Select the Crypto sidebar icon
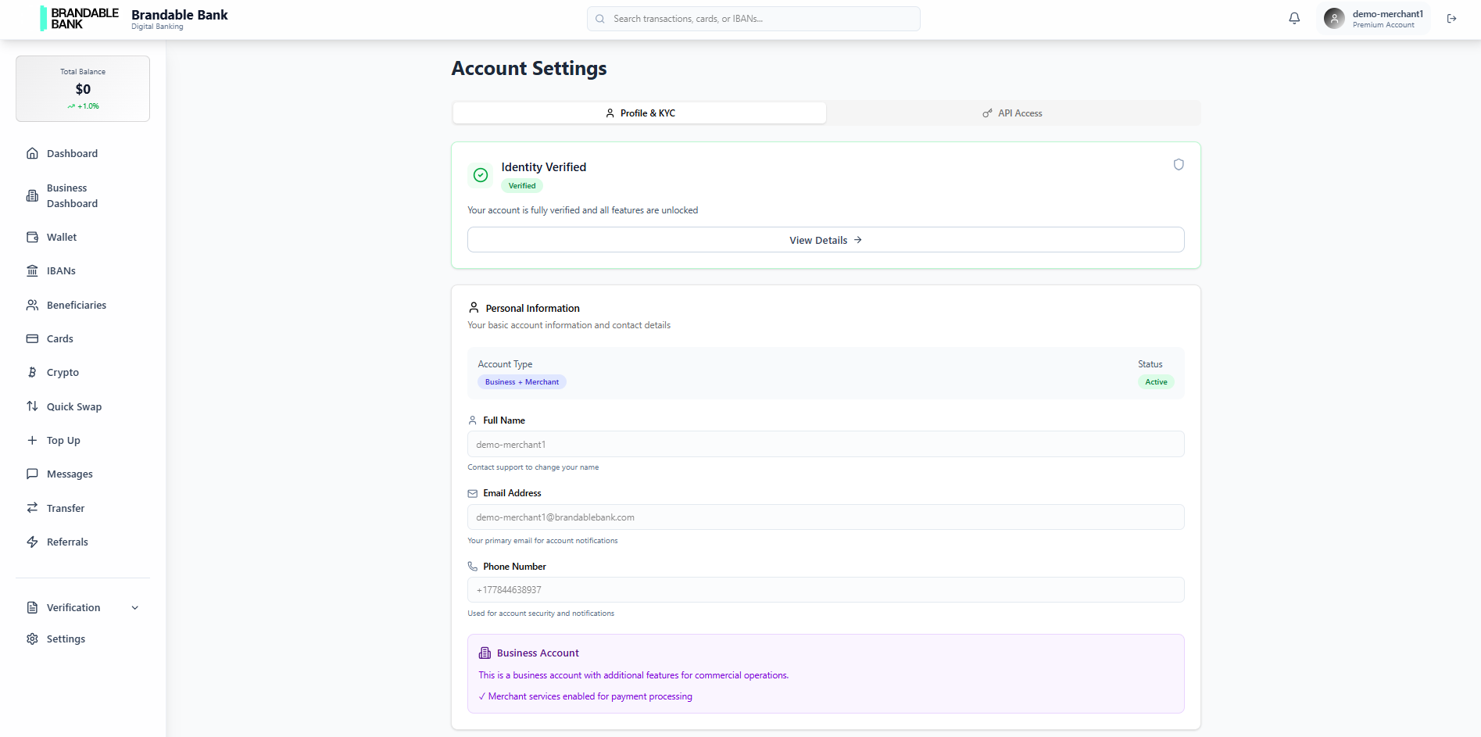Screen dimensions: 1481x737 (32, 372)
